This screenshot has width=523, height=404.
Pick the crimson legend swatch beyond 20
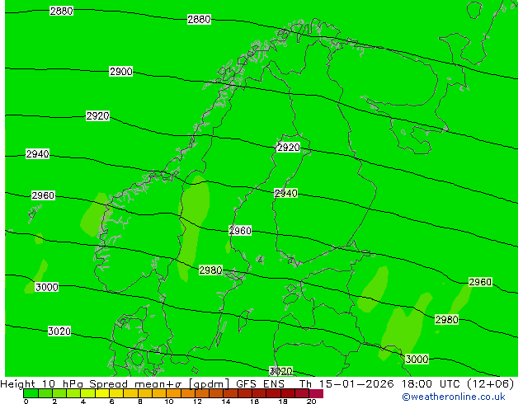tap(316, 393)
